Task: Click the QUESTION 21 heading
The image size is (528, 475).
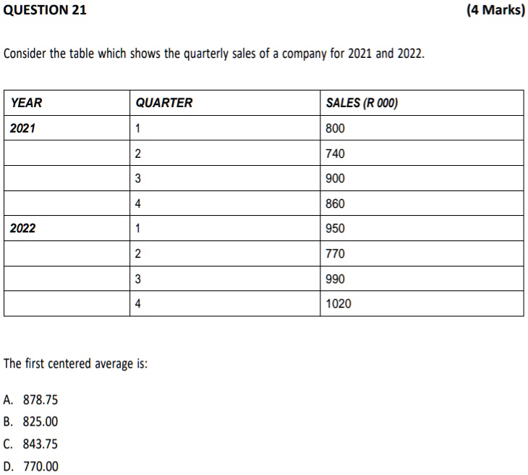Action: (x=45, y=10)
